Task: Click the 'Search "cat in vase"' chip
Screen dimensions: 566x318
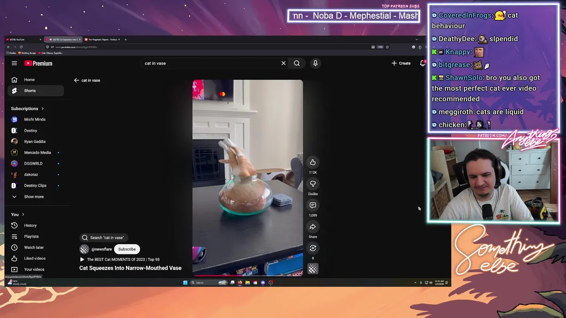Action: pyautogui.click(x=104, y=238)
